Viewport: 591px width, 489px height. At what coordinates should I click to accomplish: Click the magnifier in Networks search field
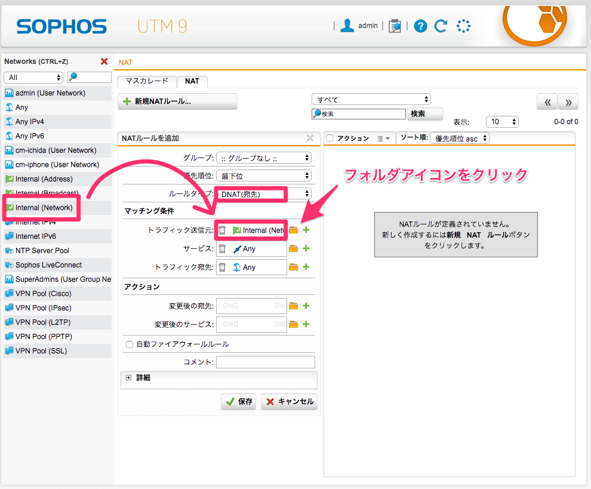click(x=73, y=76)
